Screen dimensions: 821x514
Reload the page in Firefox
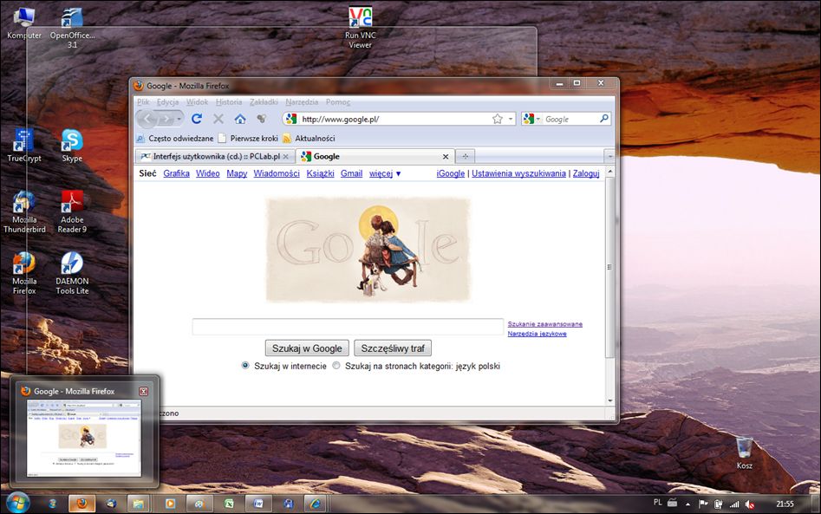(196, 119)
